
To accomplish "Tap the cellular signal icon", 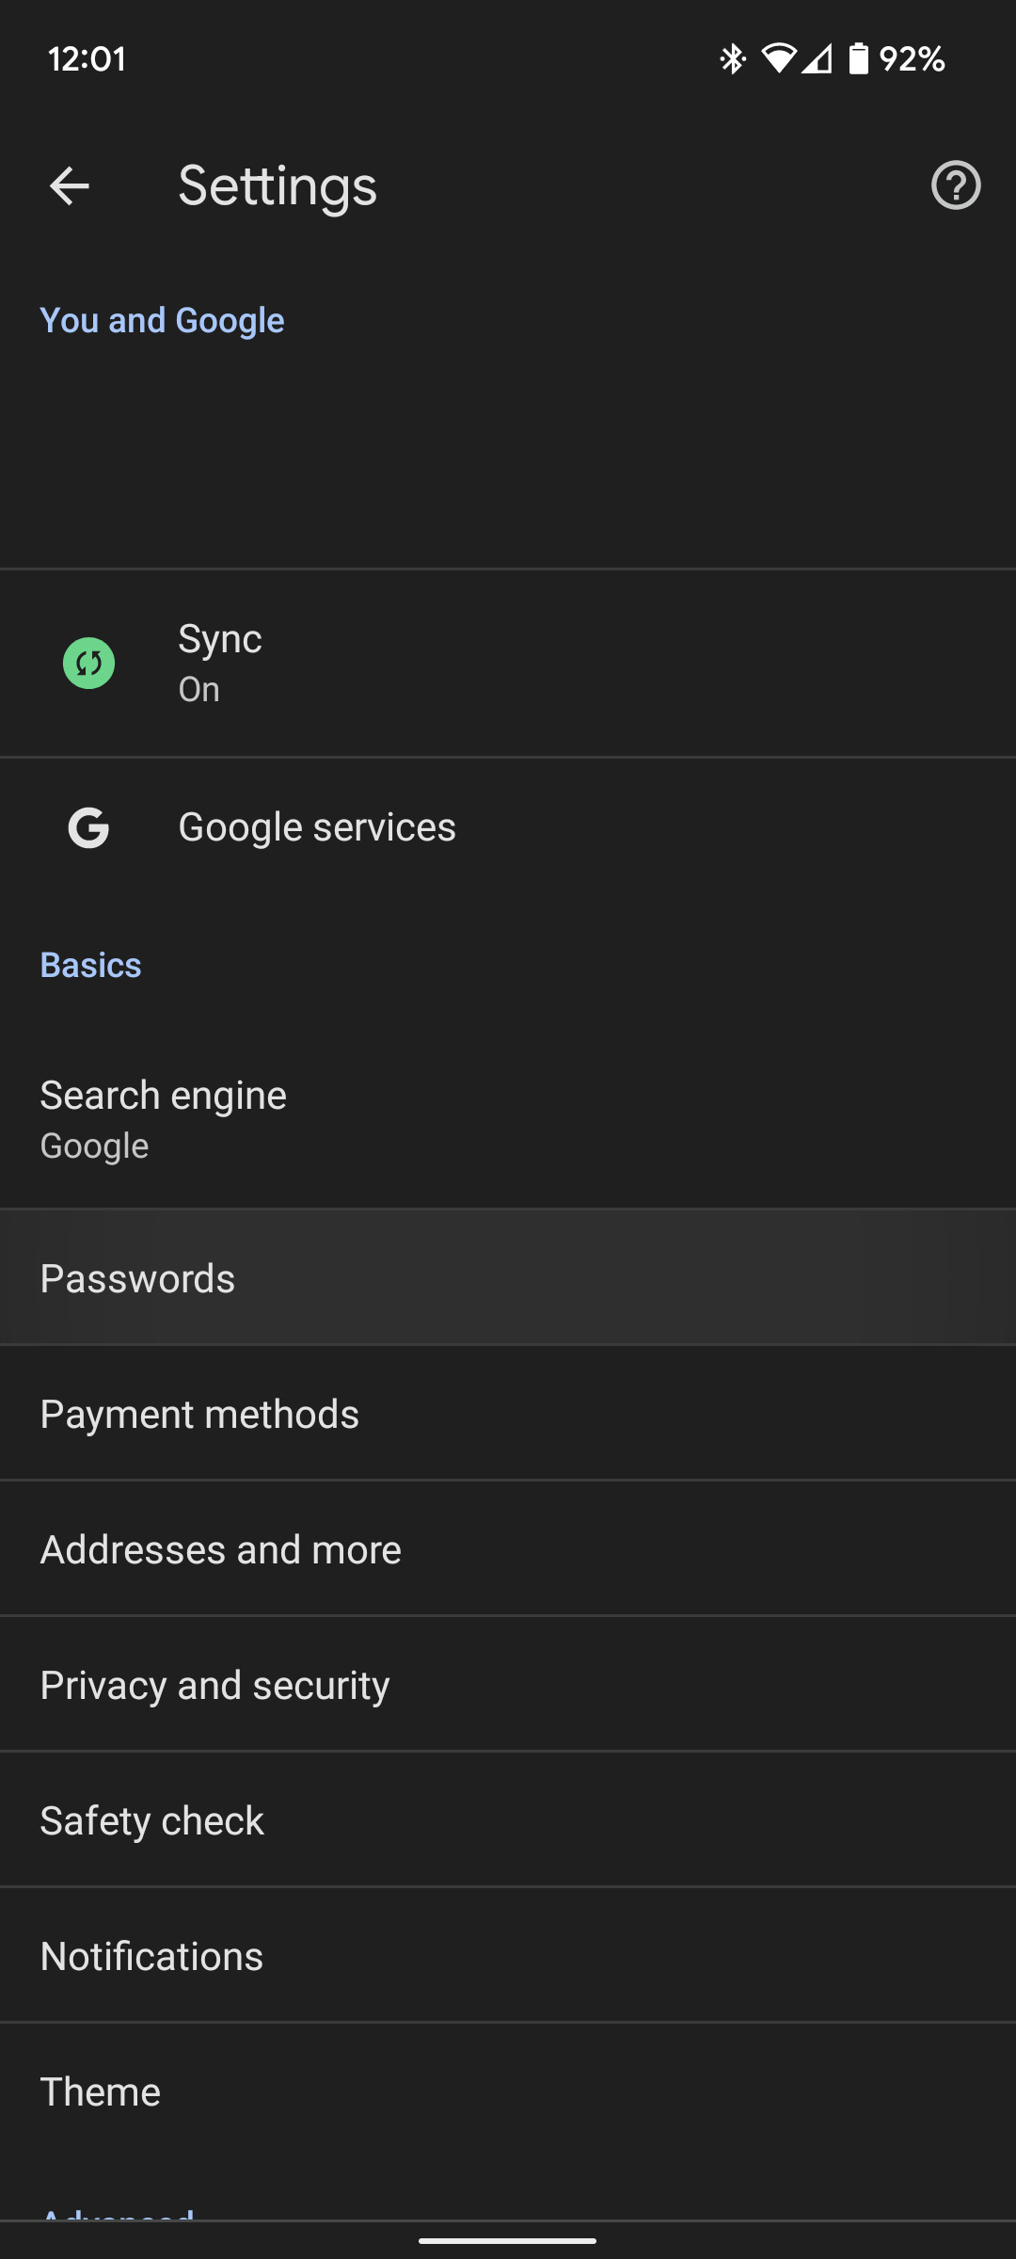I will coord(818,59).
